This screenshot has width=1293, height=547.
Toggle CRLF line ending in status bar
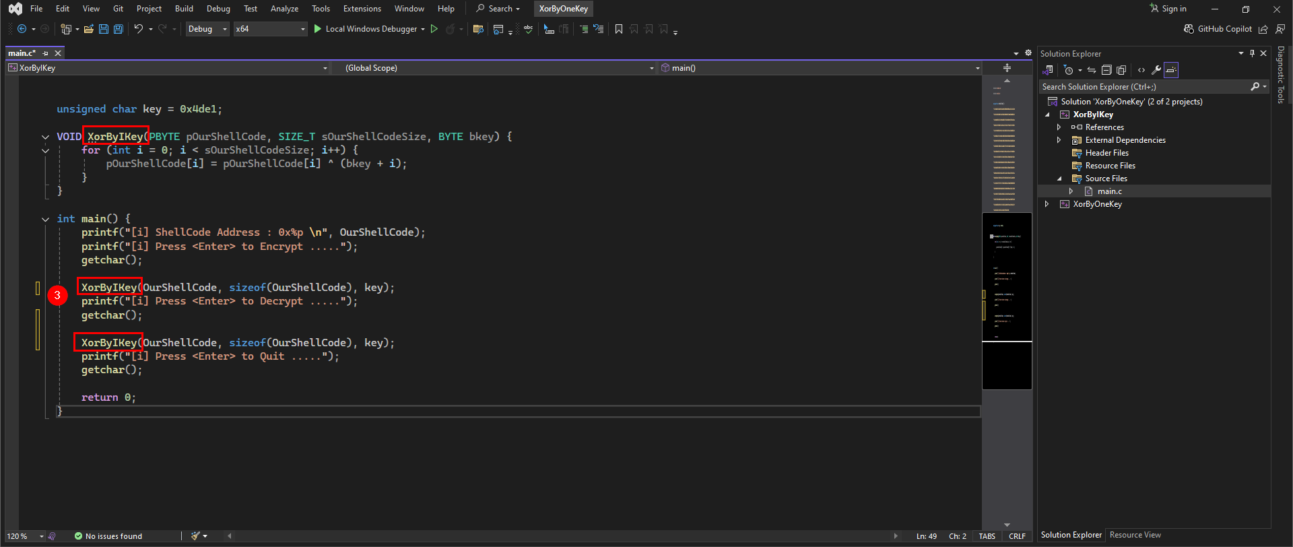coord(1018,536)
